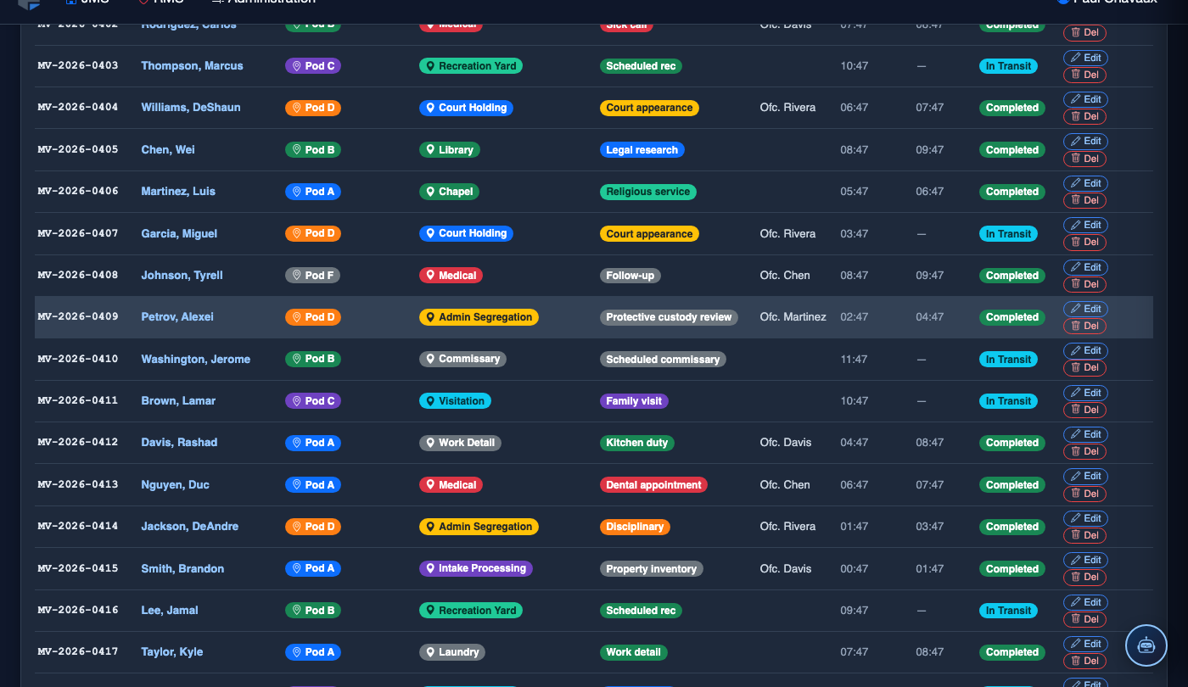Click pin icon in Thompson's Pod C badge
1188x687 pixels.
pos(297,66)
